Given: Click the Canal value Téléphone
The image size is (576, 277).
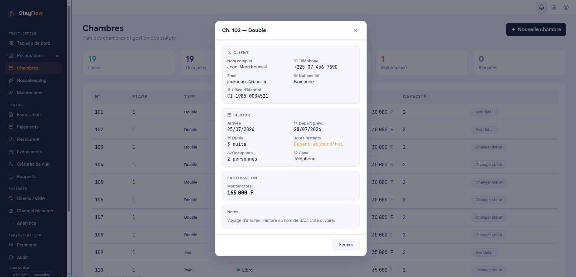Looking at the screenshot, I should pyautogui.click(x=305, y=159).
